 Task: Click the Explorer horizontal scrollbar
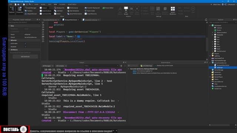[x=220, y=125]
